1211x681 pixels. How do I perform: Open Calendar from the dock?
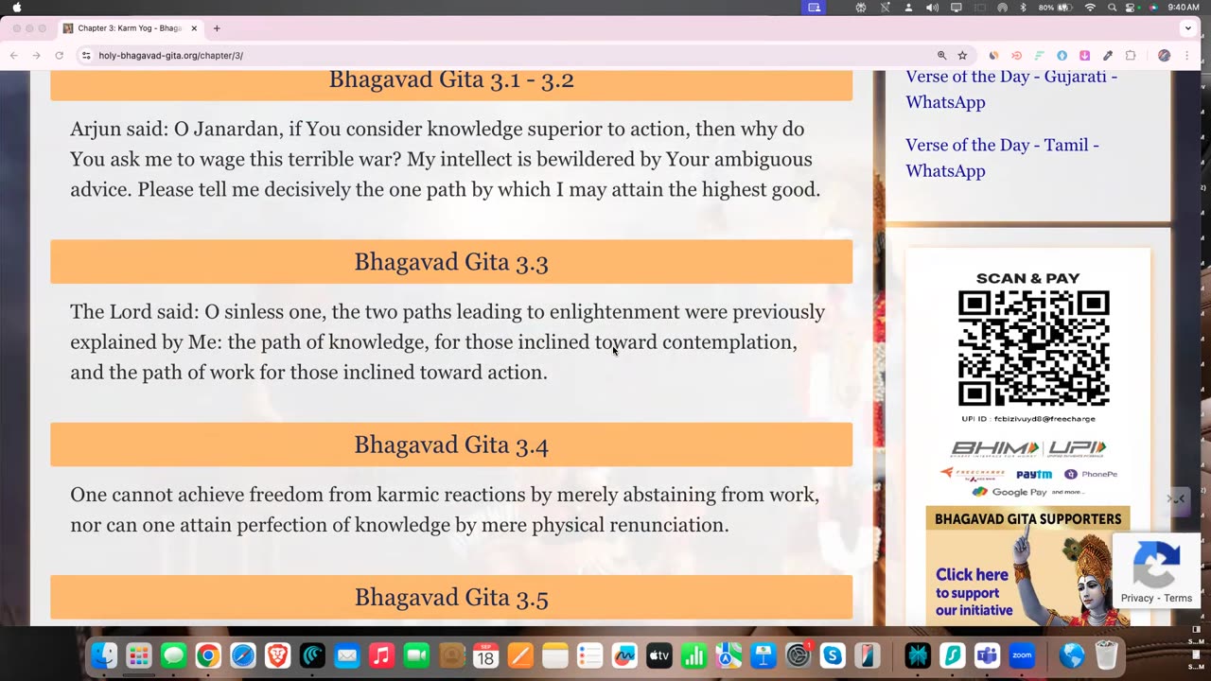coord(485,655)
